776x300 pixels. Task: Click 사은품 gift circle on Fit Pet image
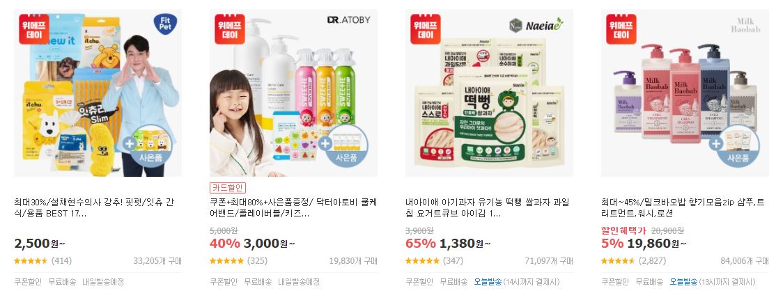(x=150, y=146)
